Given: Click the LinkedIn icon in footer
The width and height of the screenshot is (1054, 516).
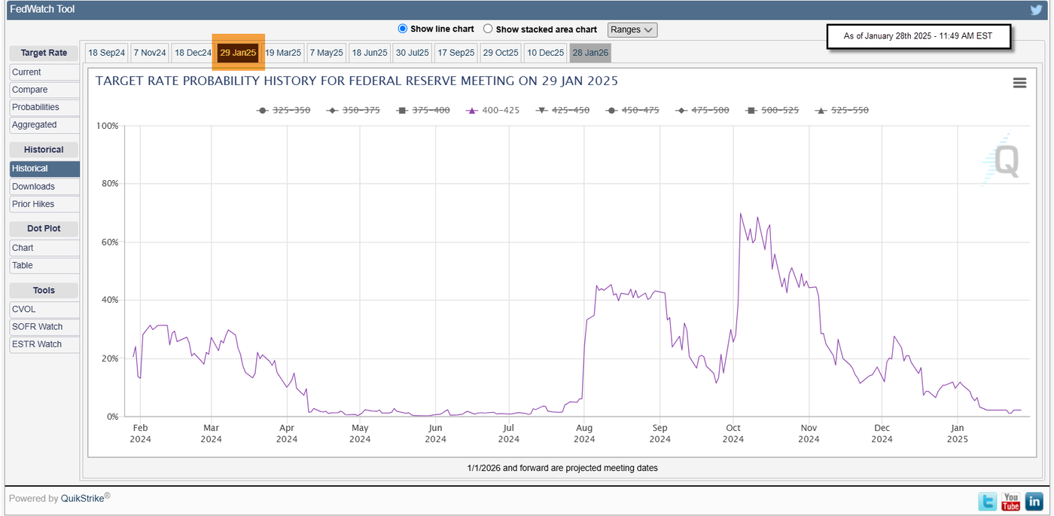Looking at the screenshot, I should tap(1034, 501).
